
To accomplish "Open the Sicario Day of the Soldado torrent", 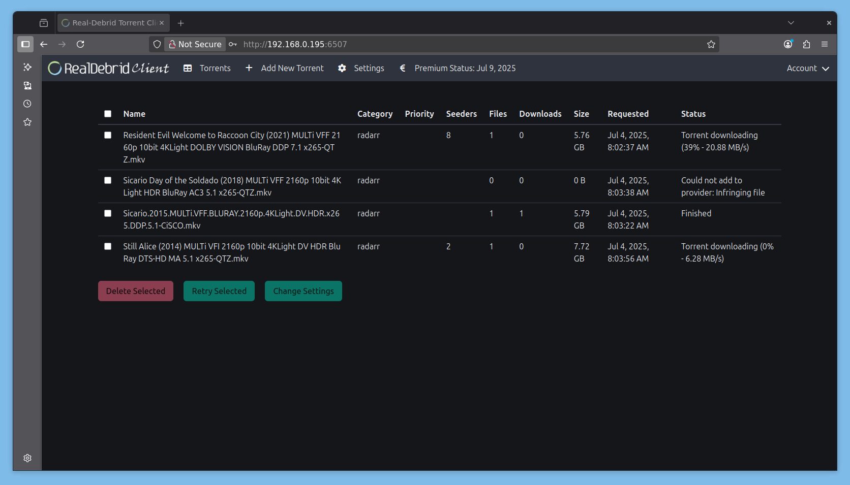I will pyautogui.click(x=232, y=186).
